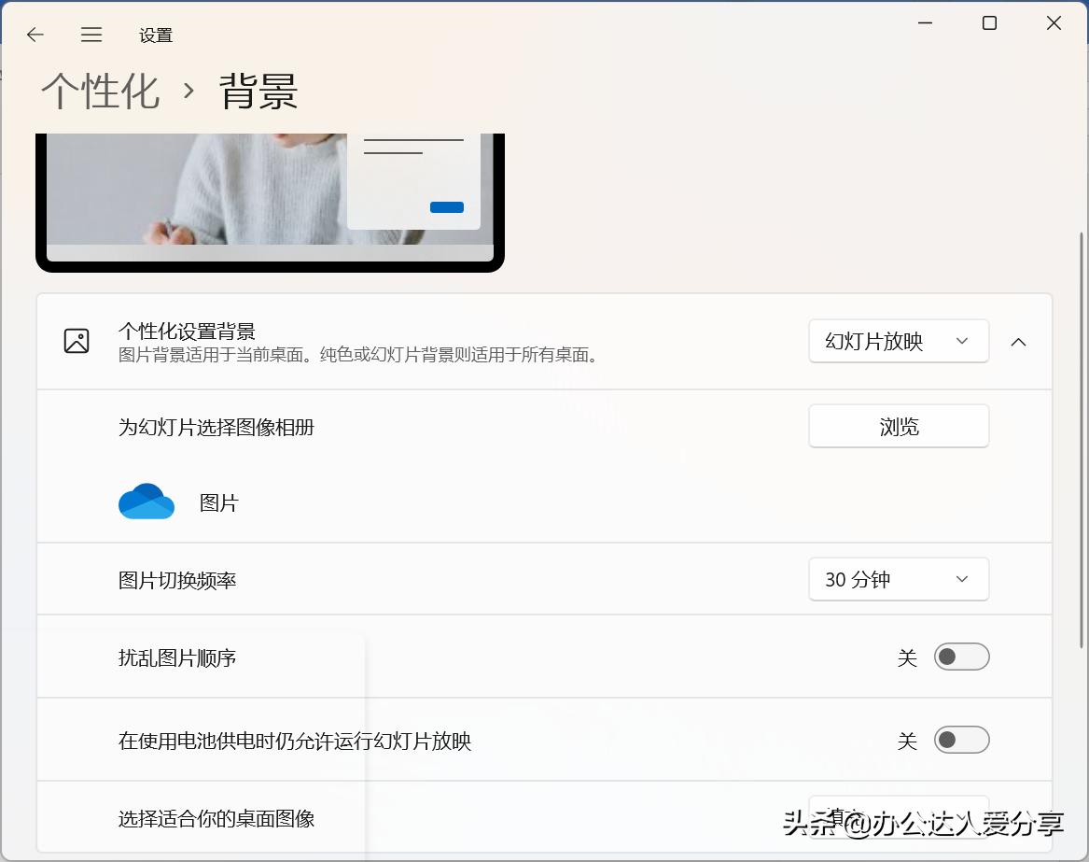Open the 图片切换频率 frequency dropdown
This screenshot has height=862, width=1089.
point(898,579)
